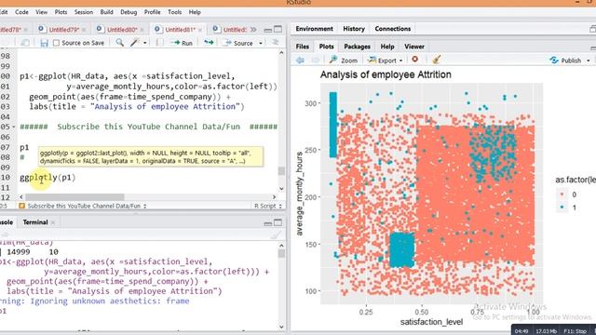The image size is (596, 335).
Task: Toggle the Source on Save checkbox
Action: pos(56,43)
